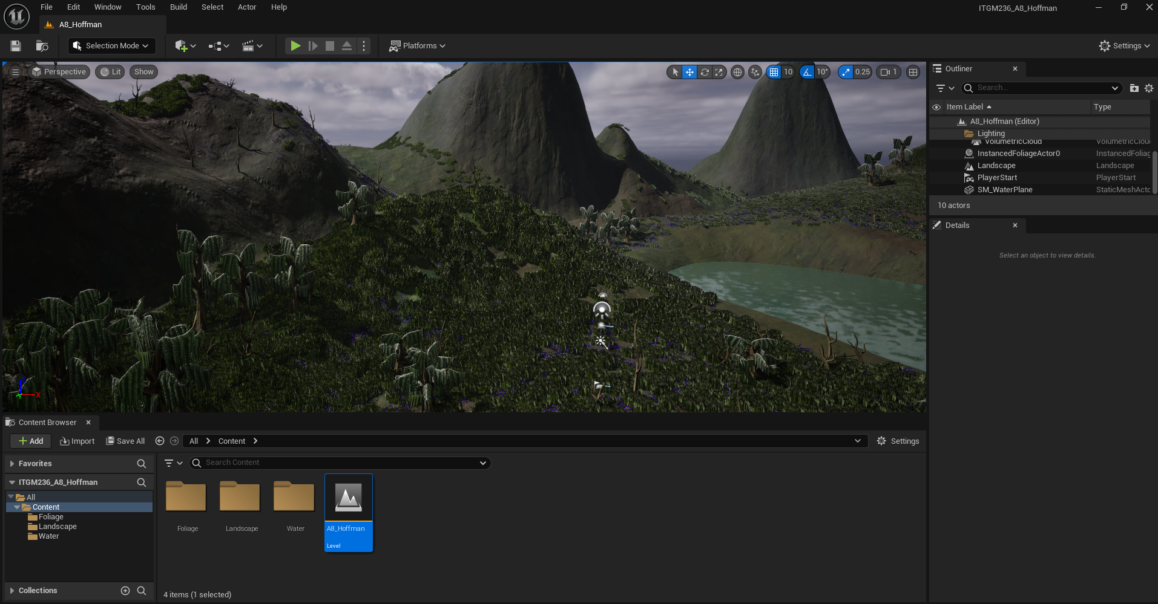Open the quick add content dropdown

click(x=185, y=46)
